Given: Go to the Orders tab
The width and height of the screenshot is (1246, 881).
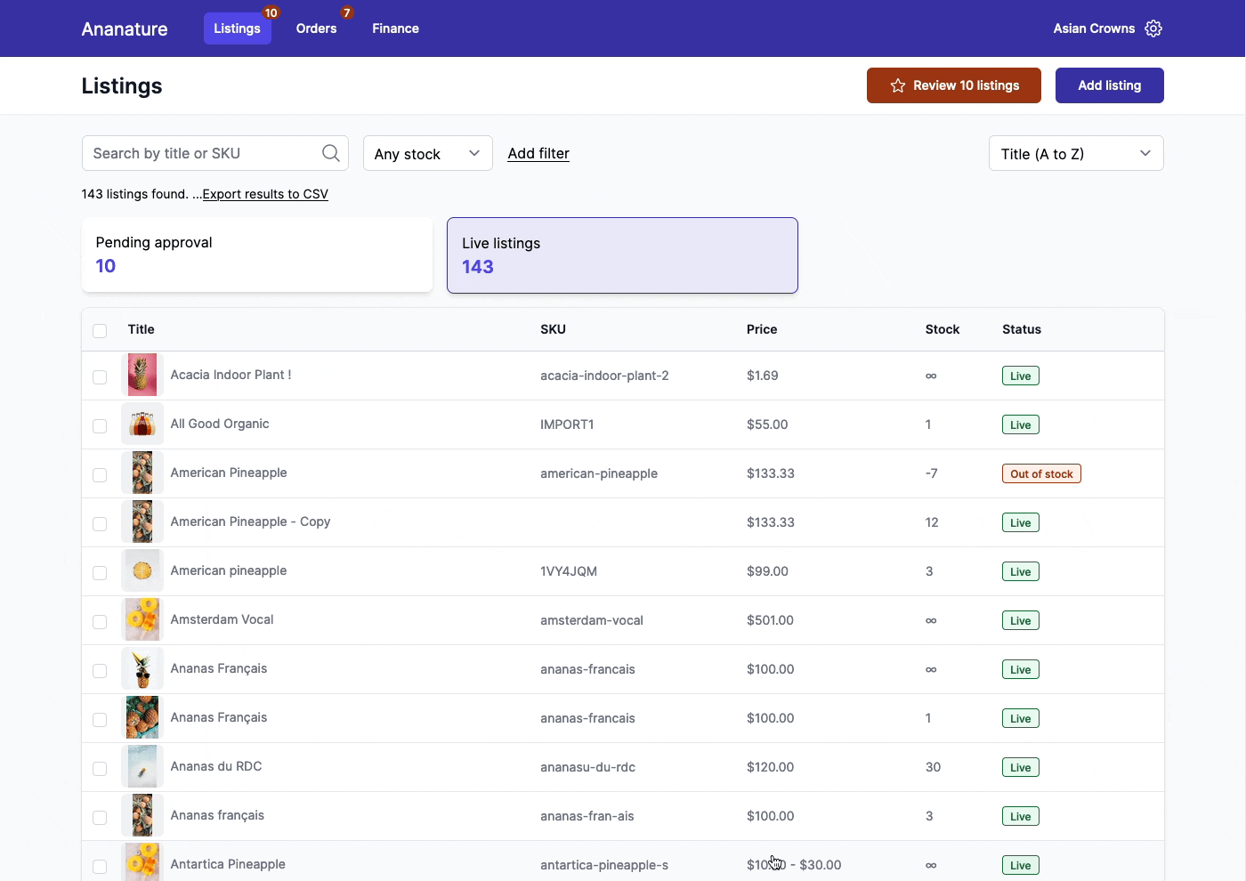Looking at the screenshot, I should point(316,28).
